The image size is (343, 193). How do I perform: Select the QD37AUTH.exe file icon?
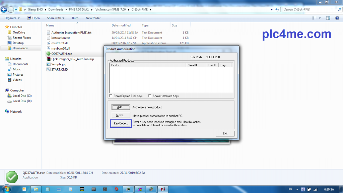(48, 54)
